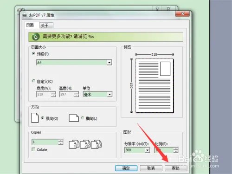Choose portrait orientation radio button

pos(42,118)
